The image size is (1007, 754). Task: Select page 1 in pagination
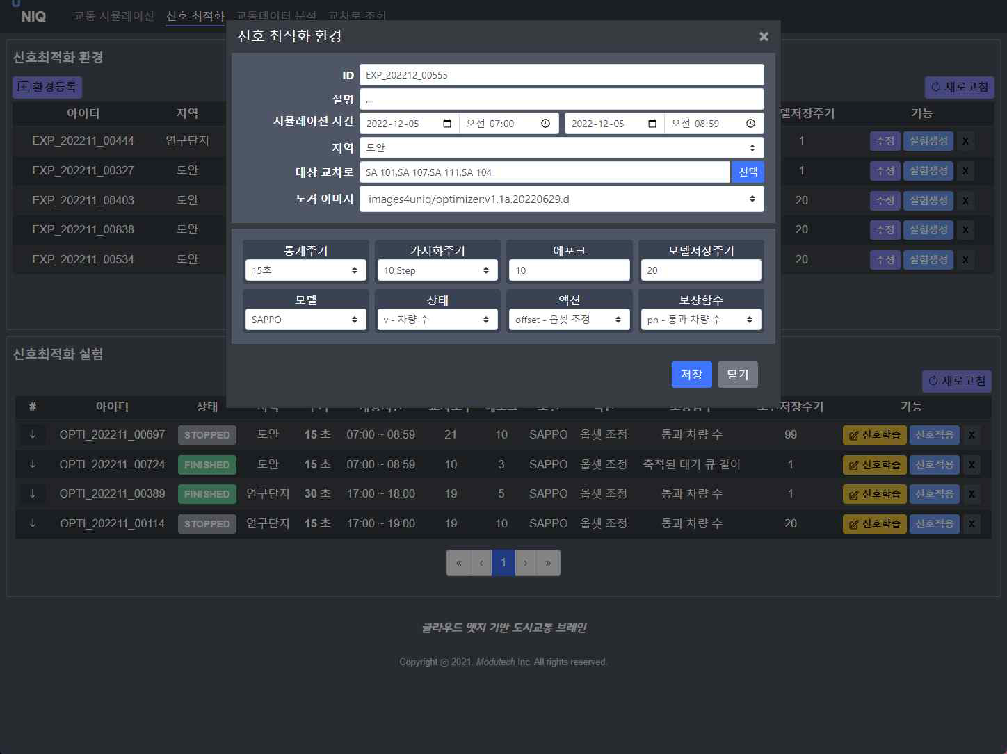503,563
